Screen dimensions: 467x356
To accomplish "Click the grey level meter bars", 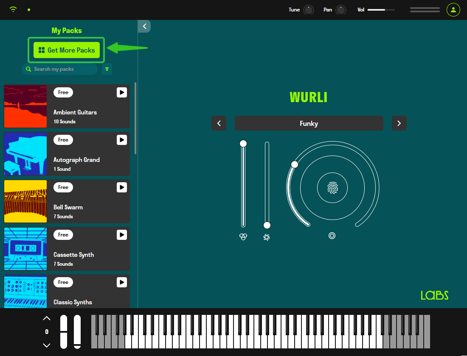I will [425, 10].
